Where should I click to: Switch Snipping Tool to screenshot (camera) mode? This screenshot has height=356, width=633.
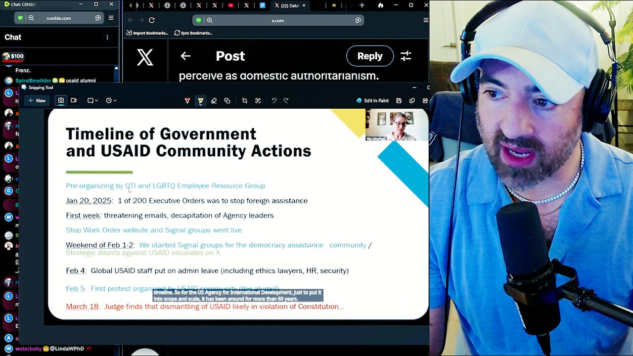tap(61, 100)
